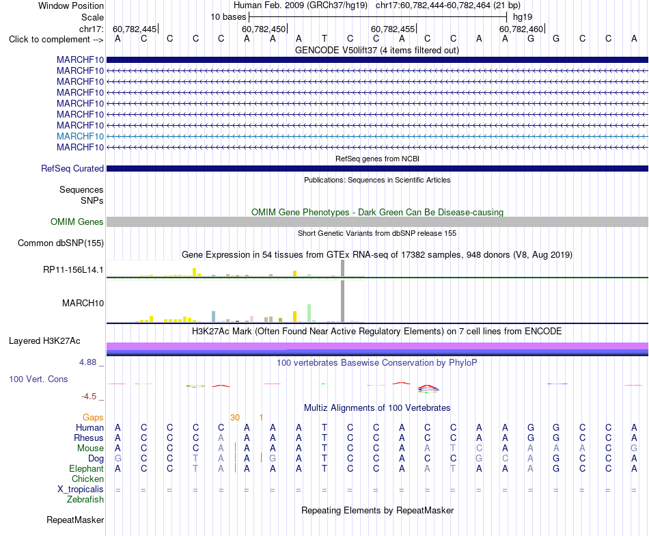Click 'Repeating Elements by RepeatMasker' title

(x=377, y=510)
